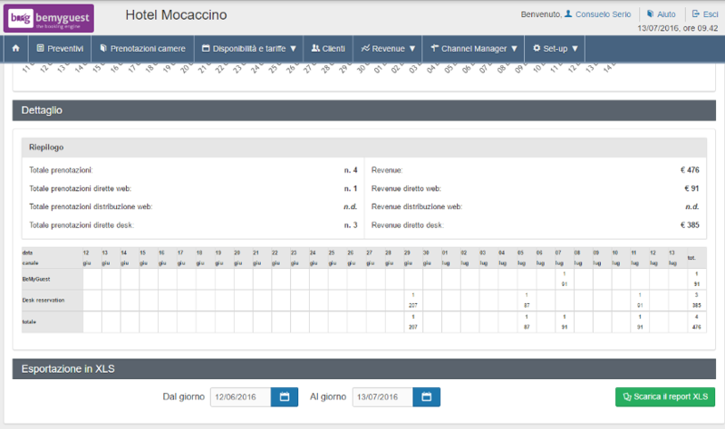Expand the Revenue dropdown menu

pos(388,48)
